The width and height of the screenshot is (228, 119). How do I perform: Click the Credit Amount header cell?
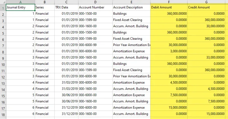[x=206, y=7]
